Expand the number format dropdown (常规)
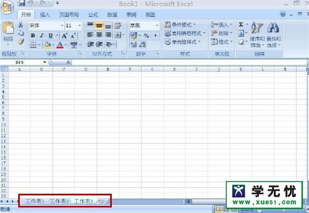 coord(157,25)
